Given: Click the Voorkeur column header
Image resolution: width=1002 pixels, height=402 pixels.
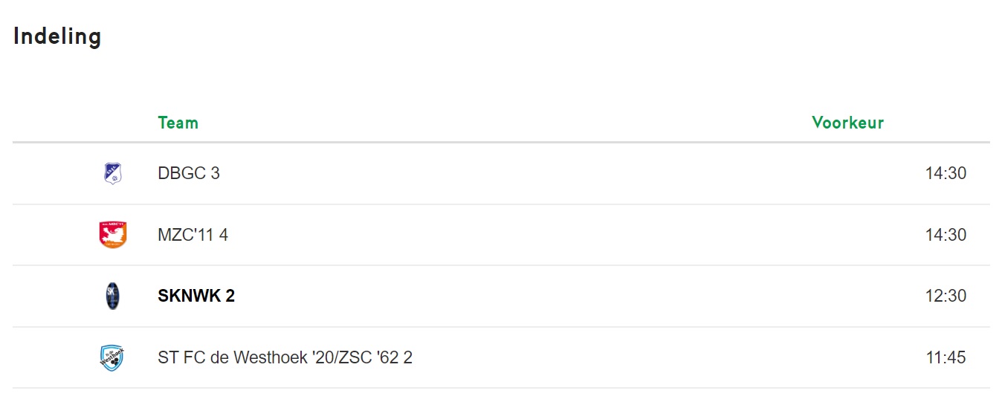Looking at the screenshot, I should [848, 123].
